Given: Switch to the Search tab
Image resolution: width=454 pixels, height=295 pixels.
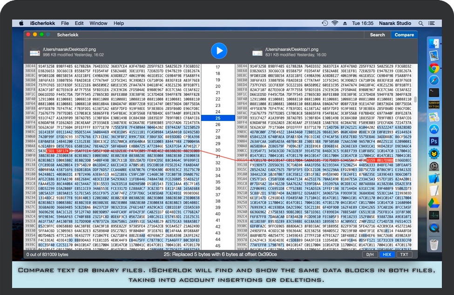Looking at the screenshot, I should coord(377,35).
